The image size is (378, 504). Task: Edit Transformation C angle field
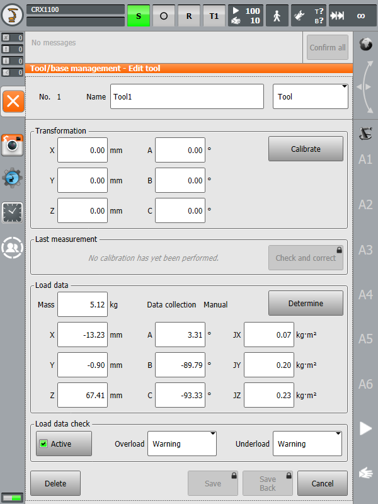coord(180,210)
